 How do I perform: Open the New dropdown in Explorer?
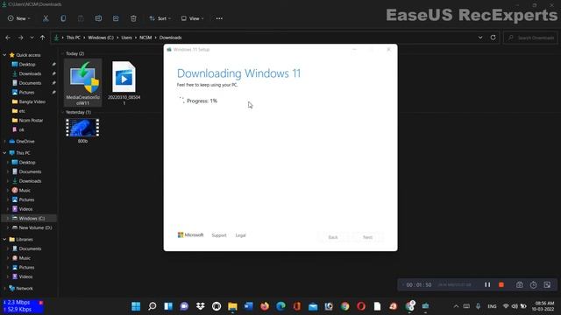19,18
